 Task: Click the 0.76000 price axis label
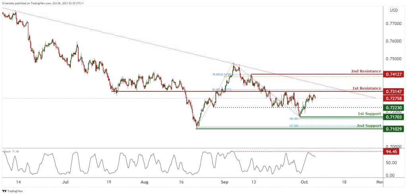point(394,41)
